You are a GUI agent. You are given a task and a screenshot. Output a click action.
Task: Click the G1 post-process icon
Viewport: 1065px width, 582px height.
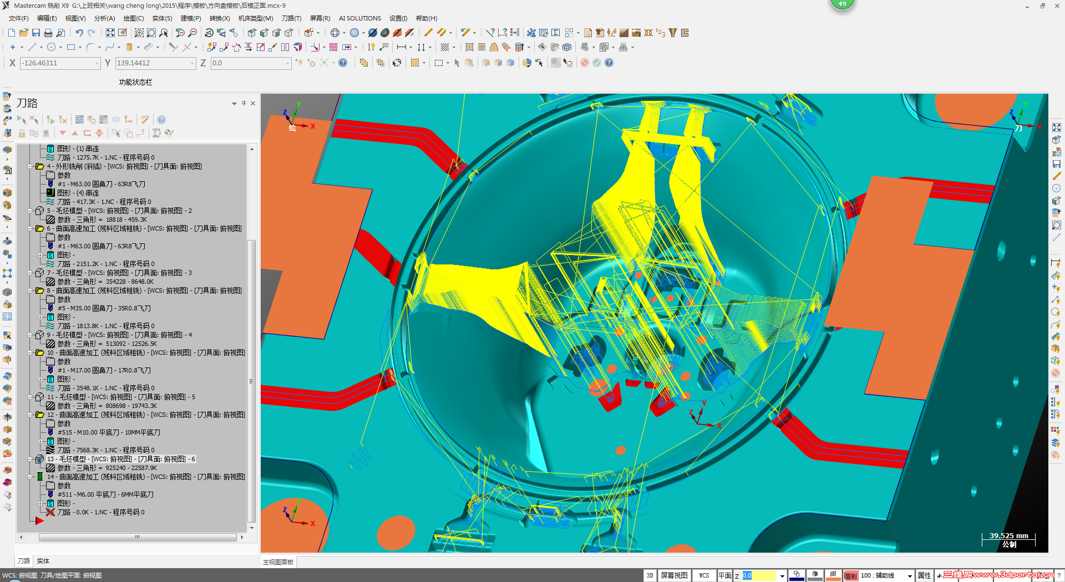click(x=116, y=120)
